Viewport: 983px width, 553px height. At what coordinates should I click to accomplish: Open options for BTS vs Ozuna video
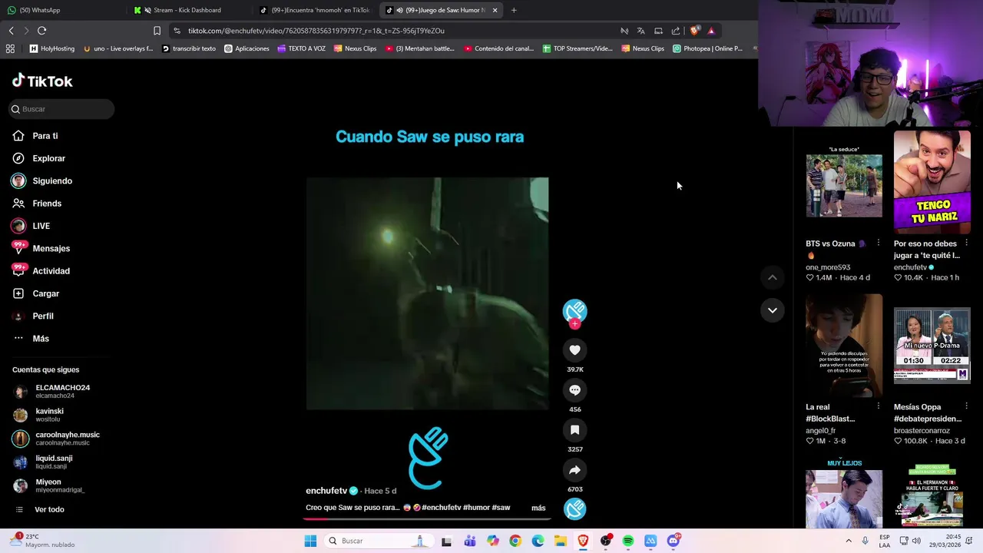(x=878, y=243)
